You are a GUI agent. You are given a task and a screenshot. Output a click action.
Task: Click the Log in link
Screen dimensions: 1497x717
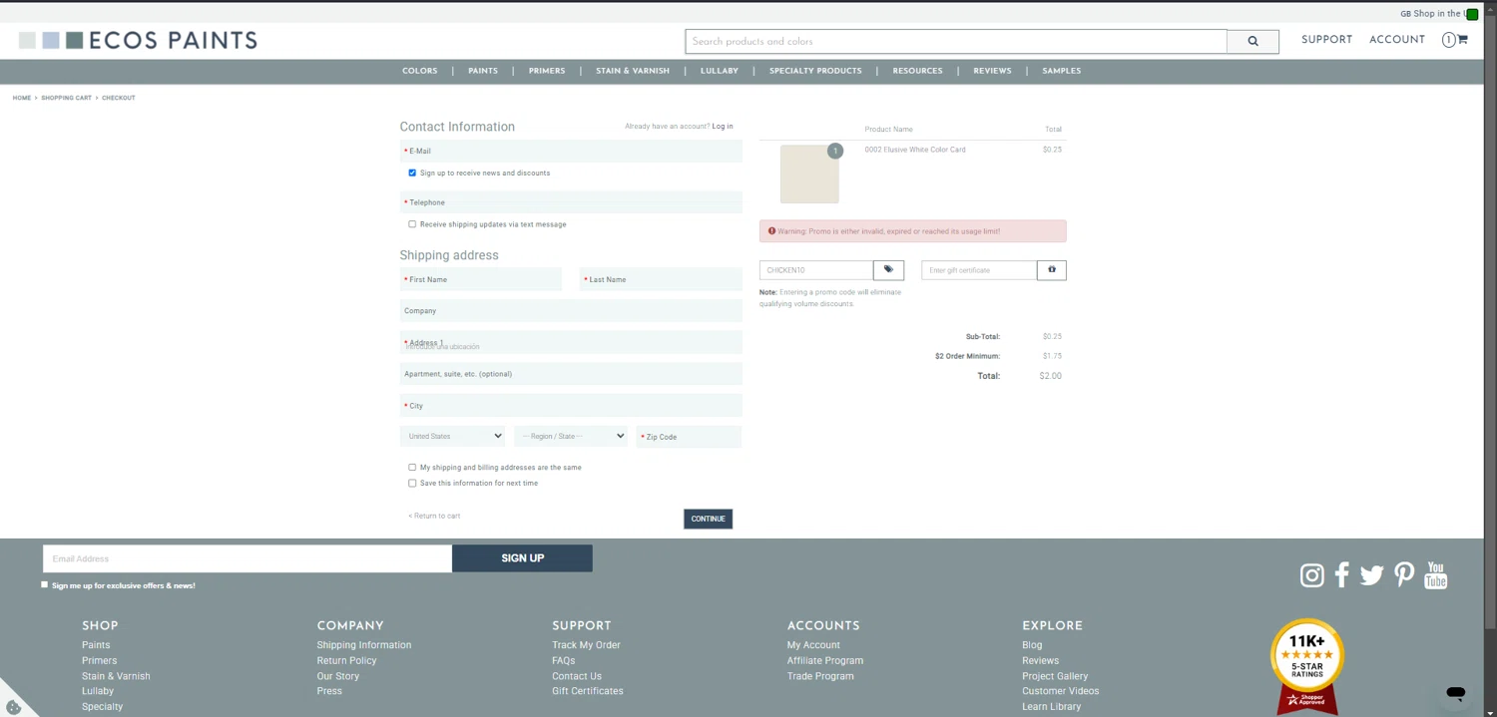point(723,127)
